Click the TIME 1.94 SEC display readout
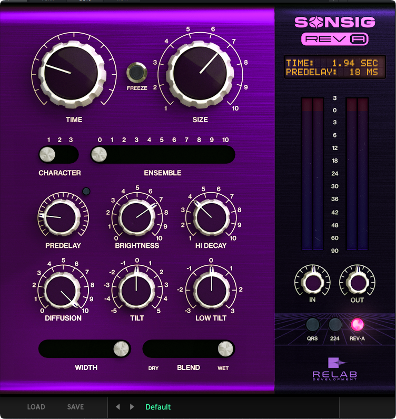The image size is (396, 419). coord(332,63)
